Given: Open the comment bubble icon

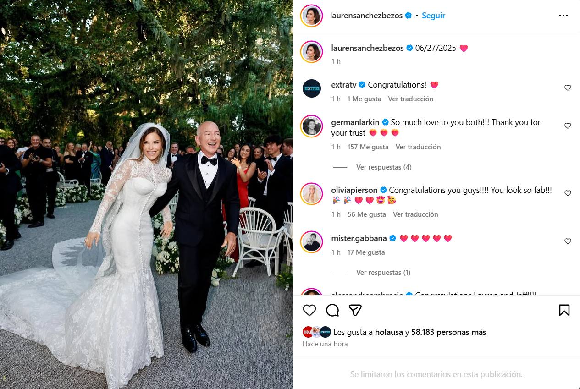Looking at the screenshot, I should [x=332, y=310].
